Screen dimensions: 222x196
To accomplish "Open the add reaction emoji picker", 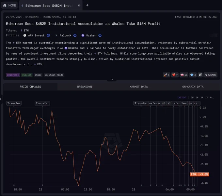I will coord(200,75).
